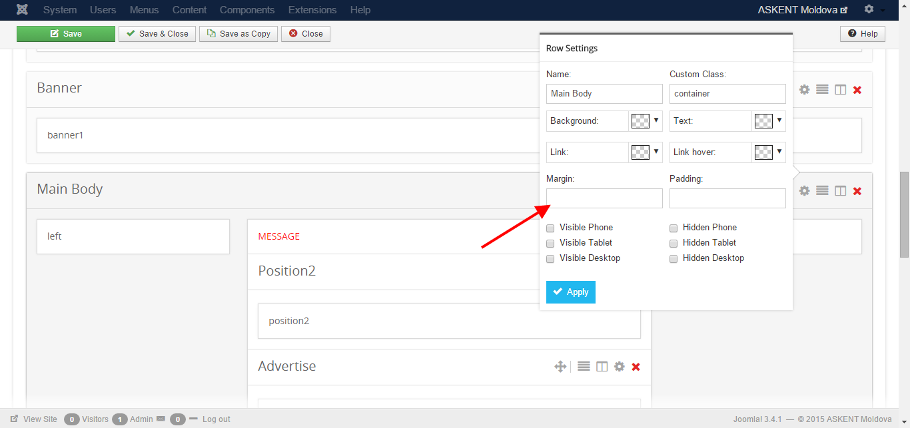Enable the Visible Phone checkbox
The image size is (910, 428).
coord(550,228)
